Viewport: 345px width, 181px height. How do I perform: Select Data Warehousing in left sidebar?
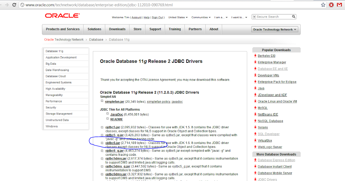66,70
